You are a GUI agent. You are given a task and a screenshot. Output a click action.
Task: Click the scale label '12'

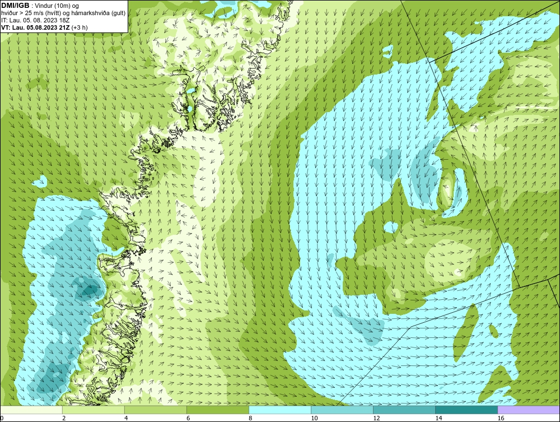376,418
